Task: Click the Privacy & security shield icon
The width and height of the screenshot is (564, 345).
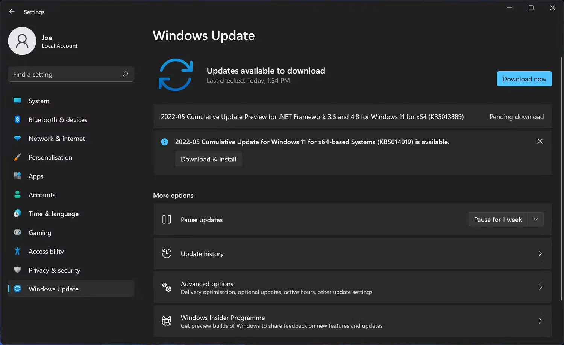Action: [17, 270]
